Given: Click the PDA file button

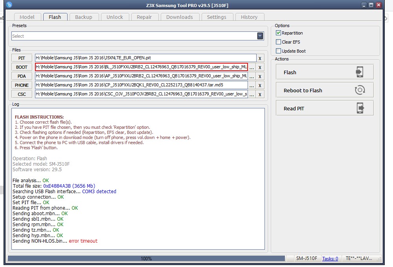Looking at the screenshot, I should [22, 76].
